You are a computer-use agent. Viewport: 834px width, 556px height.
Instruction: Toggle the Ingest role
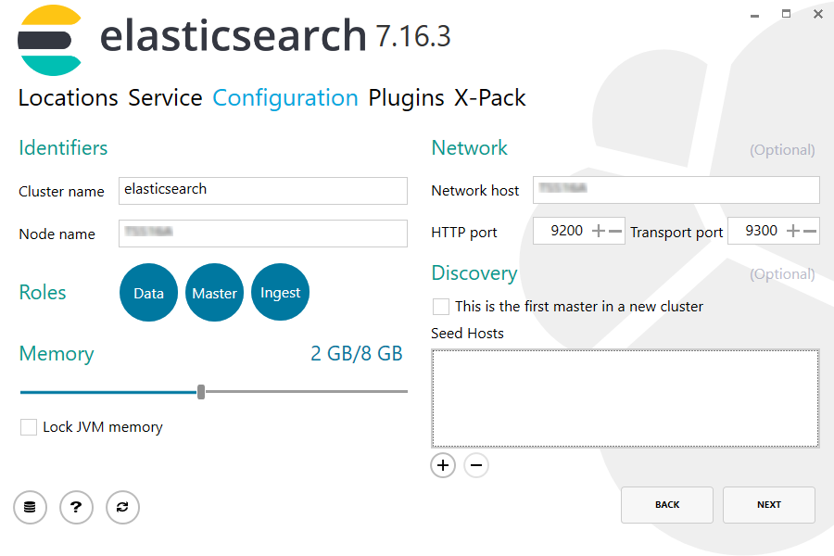coord(280,292)
